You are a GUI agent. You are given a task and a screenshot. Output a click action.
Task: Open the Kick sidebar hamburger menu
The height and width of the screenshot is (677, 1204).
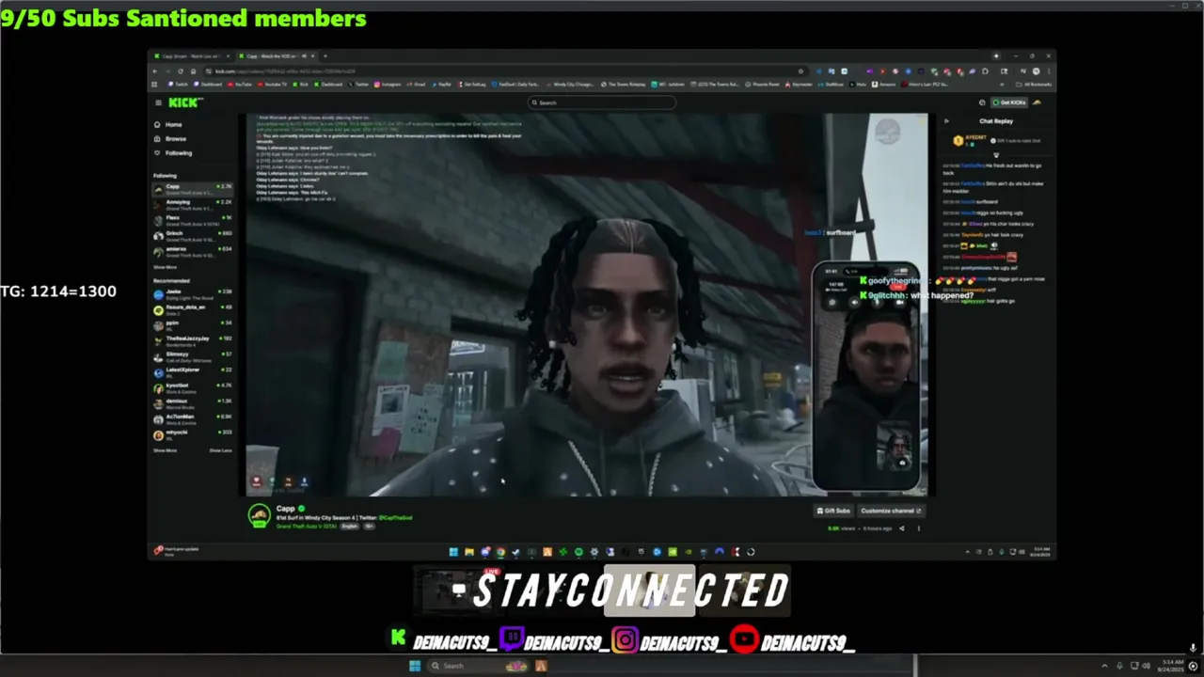(158, 102)
